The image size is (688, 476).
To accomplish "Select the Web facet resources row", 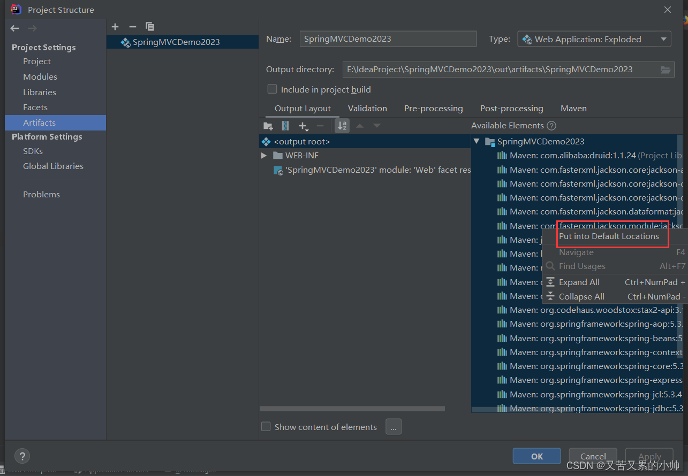I will [365, 170].
